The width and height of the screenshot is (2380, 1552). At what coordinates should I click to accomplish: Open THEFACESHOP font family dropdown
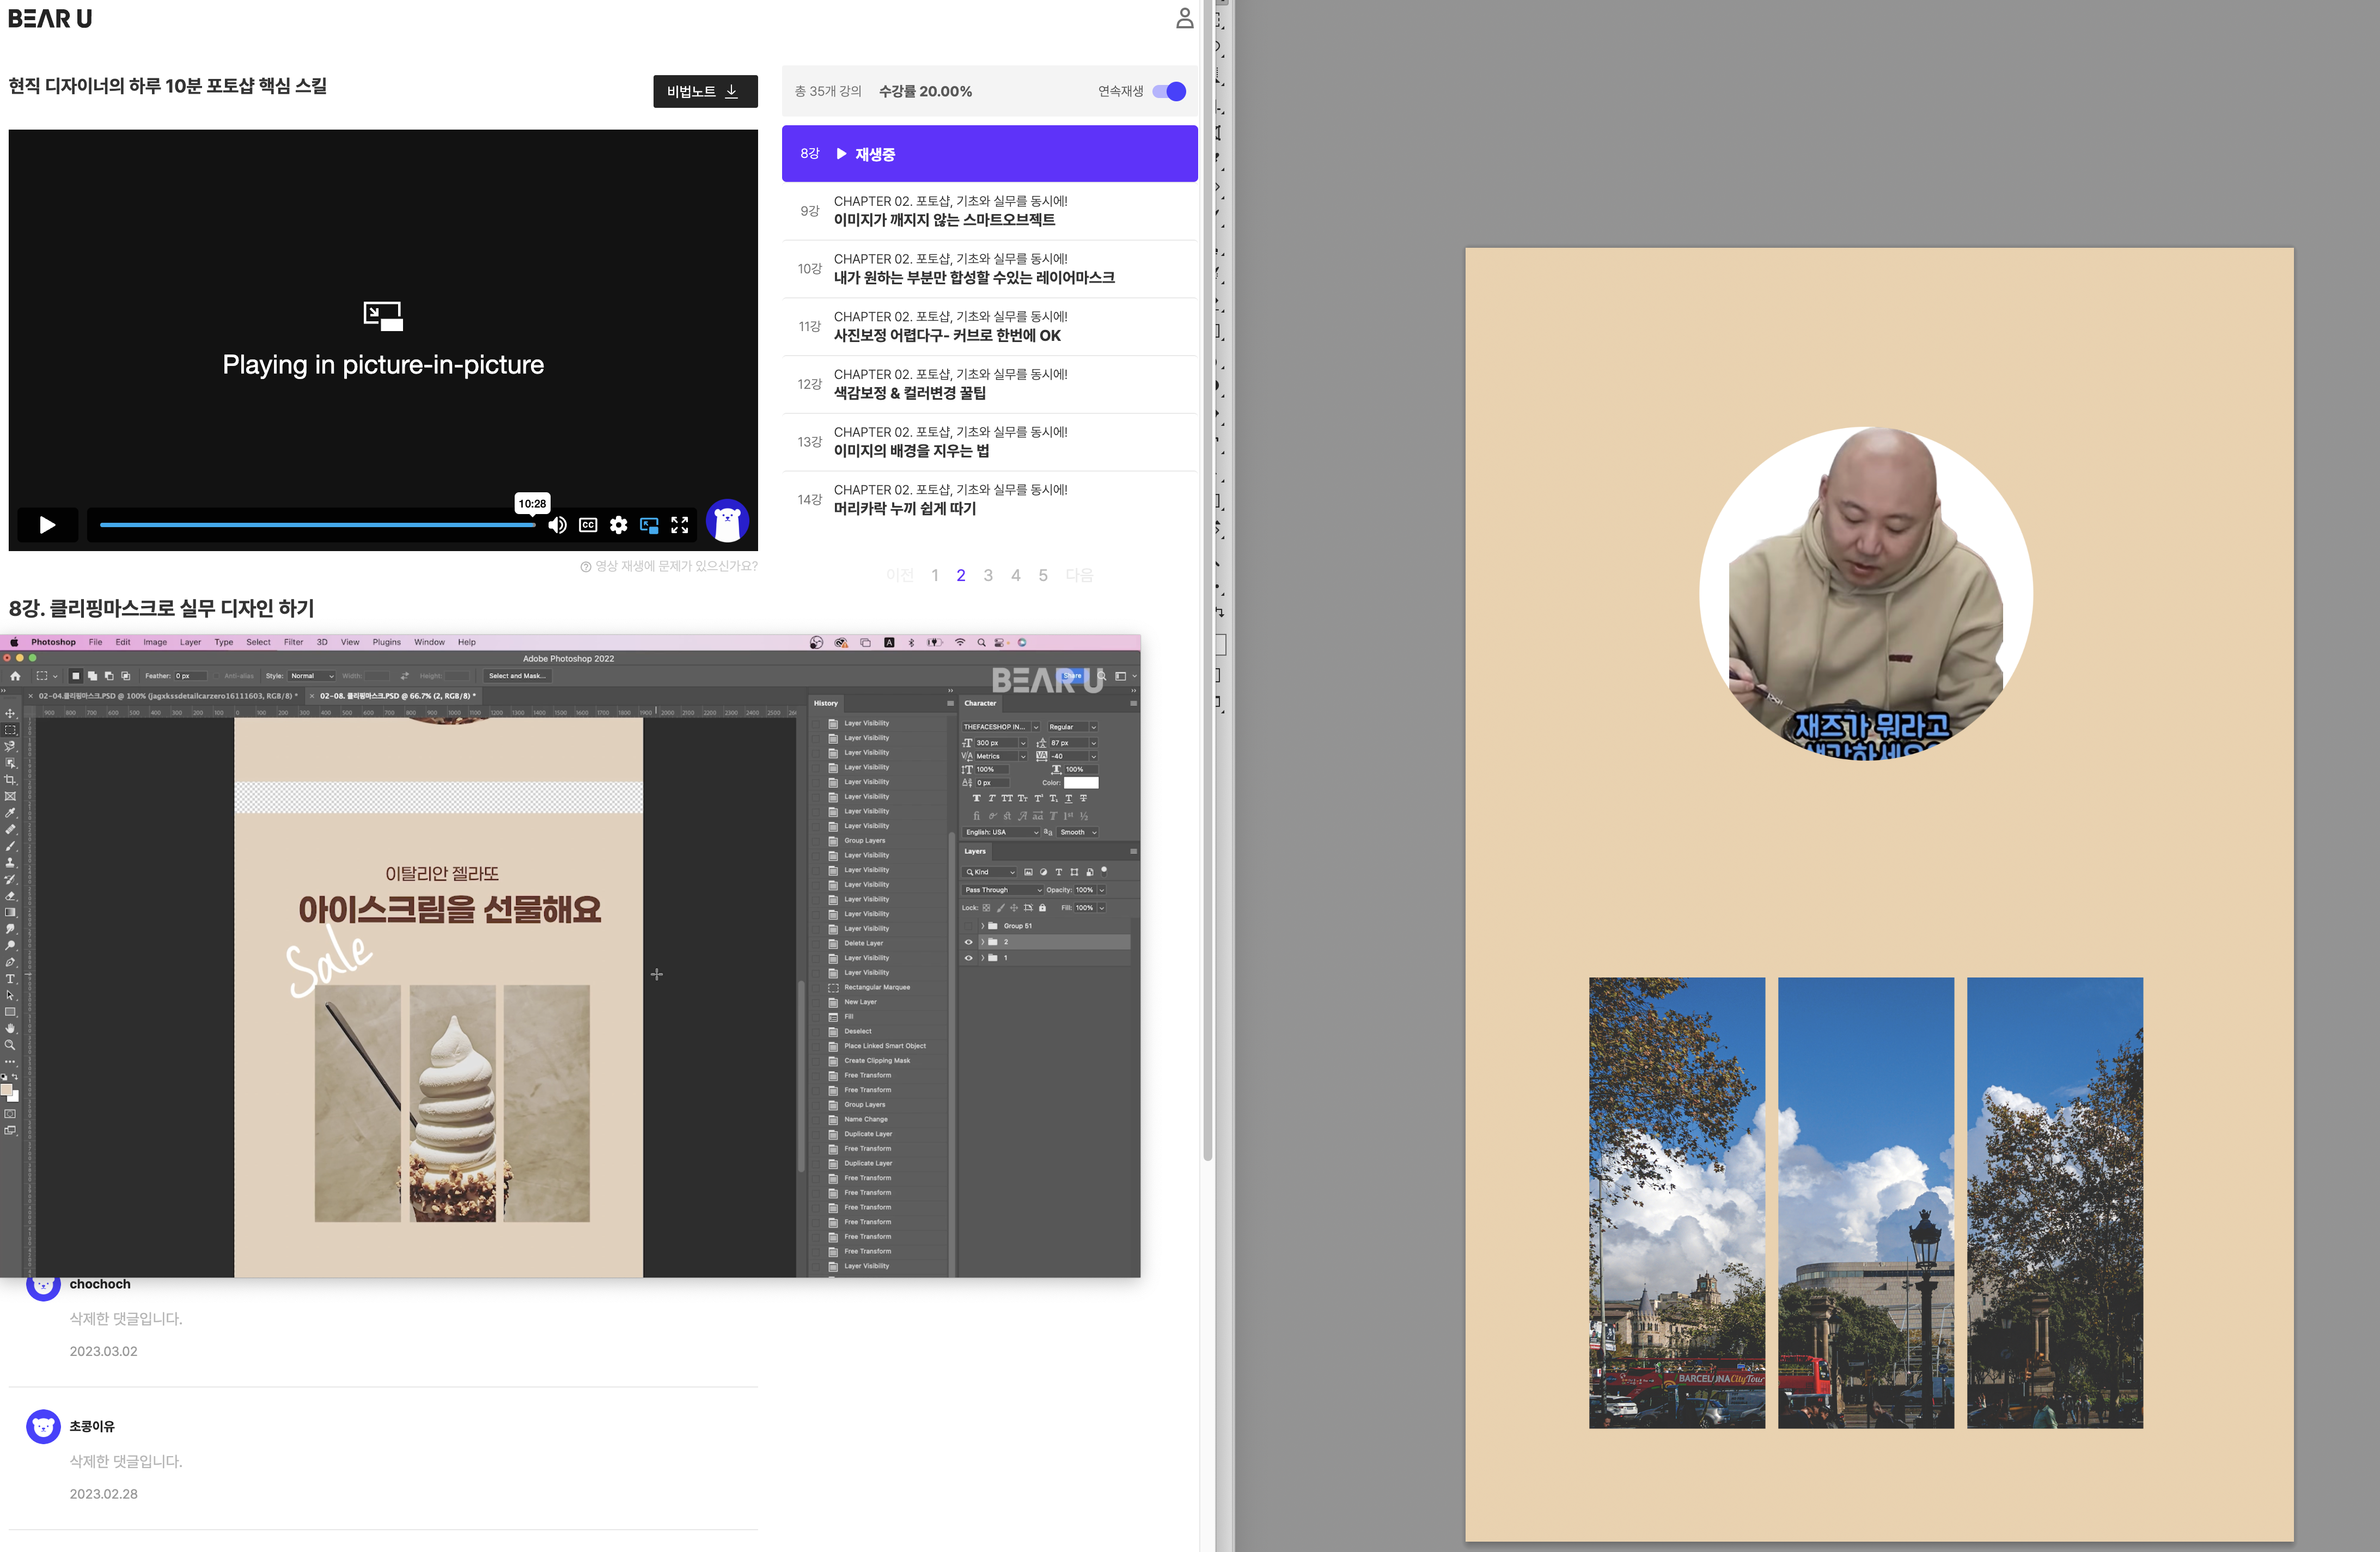(x=1000, y=727)
